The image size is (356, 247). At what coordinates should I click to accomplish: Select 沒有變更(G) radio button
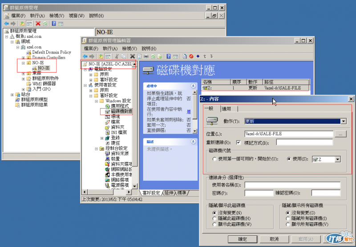coord(288,213)
